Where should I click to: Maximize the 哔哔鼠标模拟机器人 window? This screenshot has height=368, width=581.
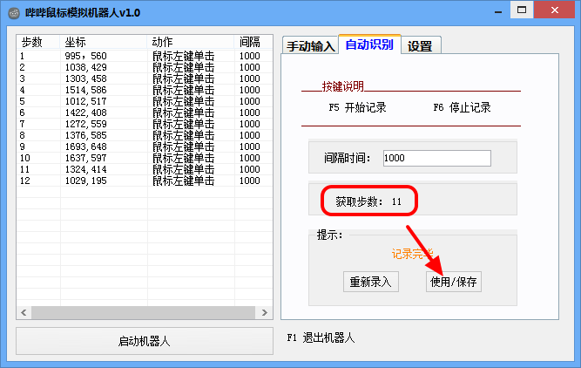(x=522, y=10)
